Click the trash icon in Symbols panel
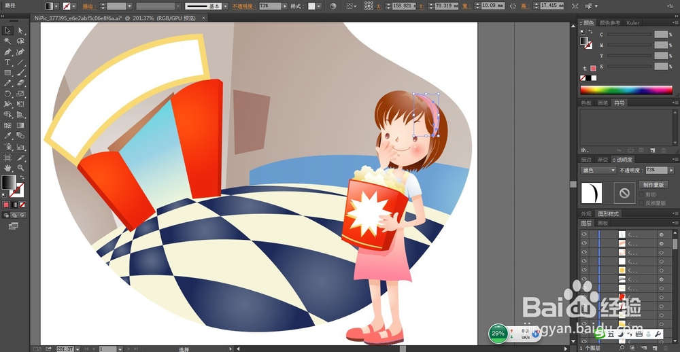680x352 pixels. click(663, 150)
